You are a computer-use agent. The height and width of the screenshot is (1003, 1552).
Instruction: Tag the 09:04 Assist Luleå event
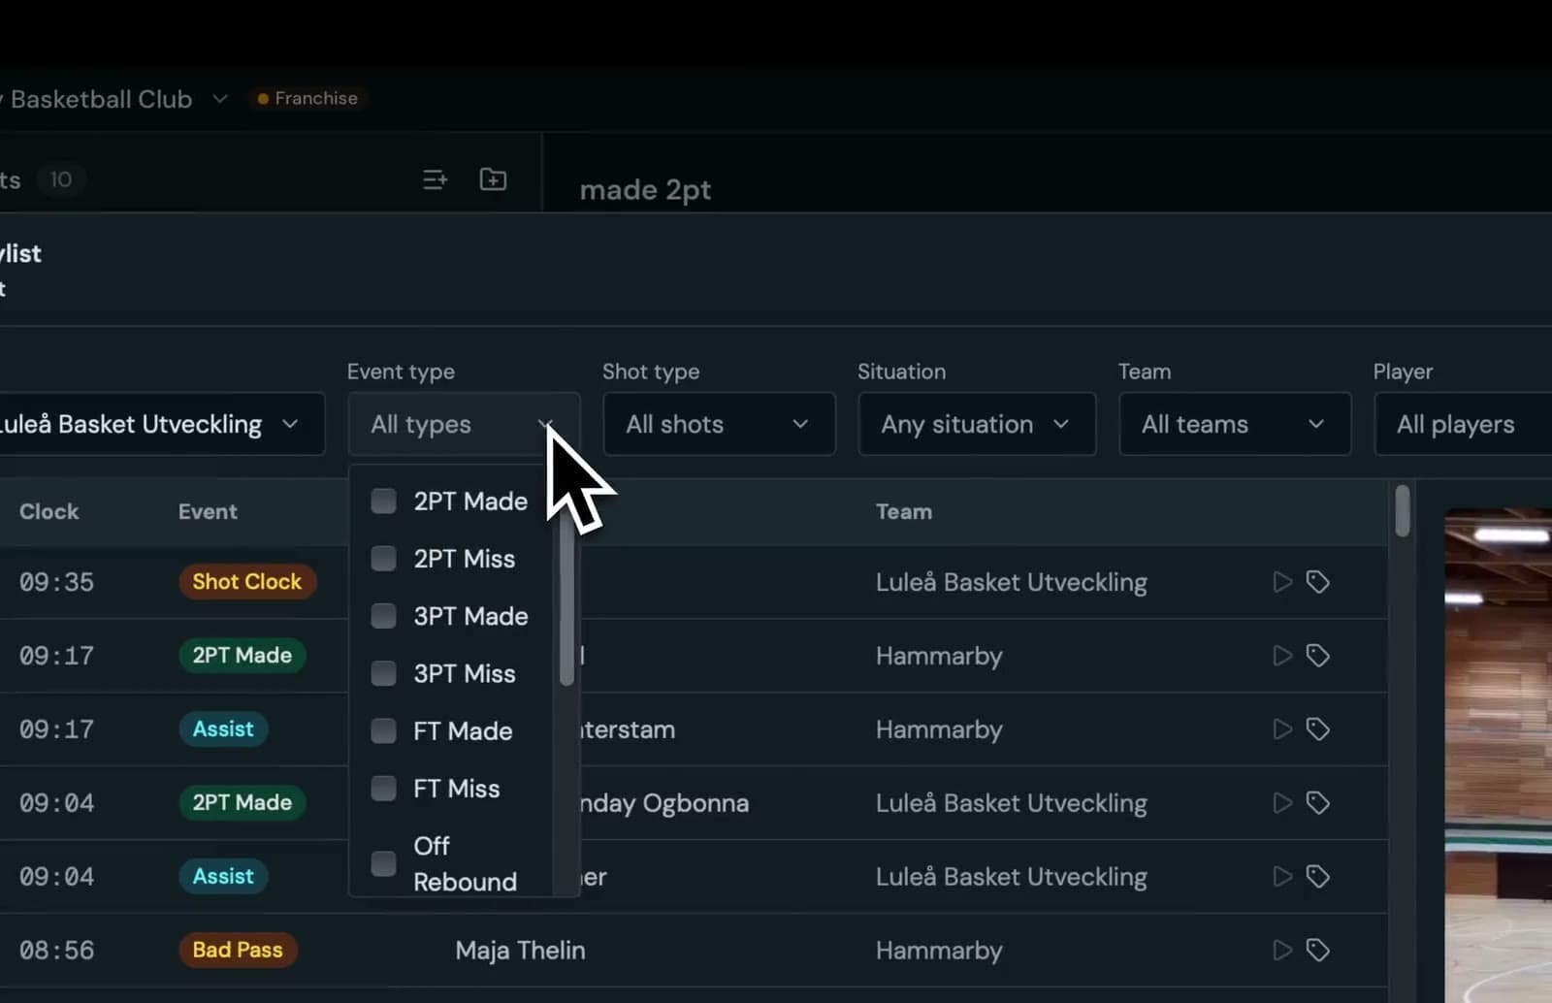tap(1317, 877)
